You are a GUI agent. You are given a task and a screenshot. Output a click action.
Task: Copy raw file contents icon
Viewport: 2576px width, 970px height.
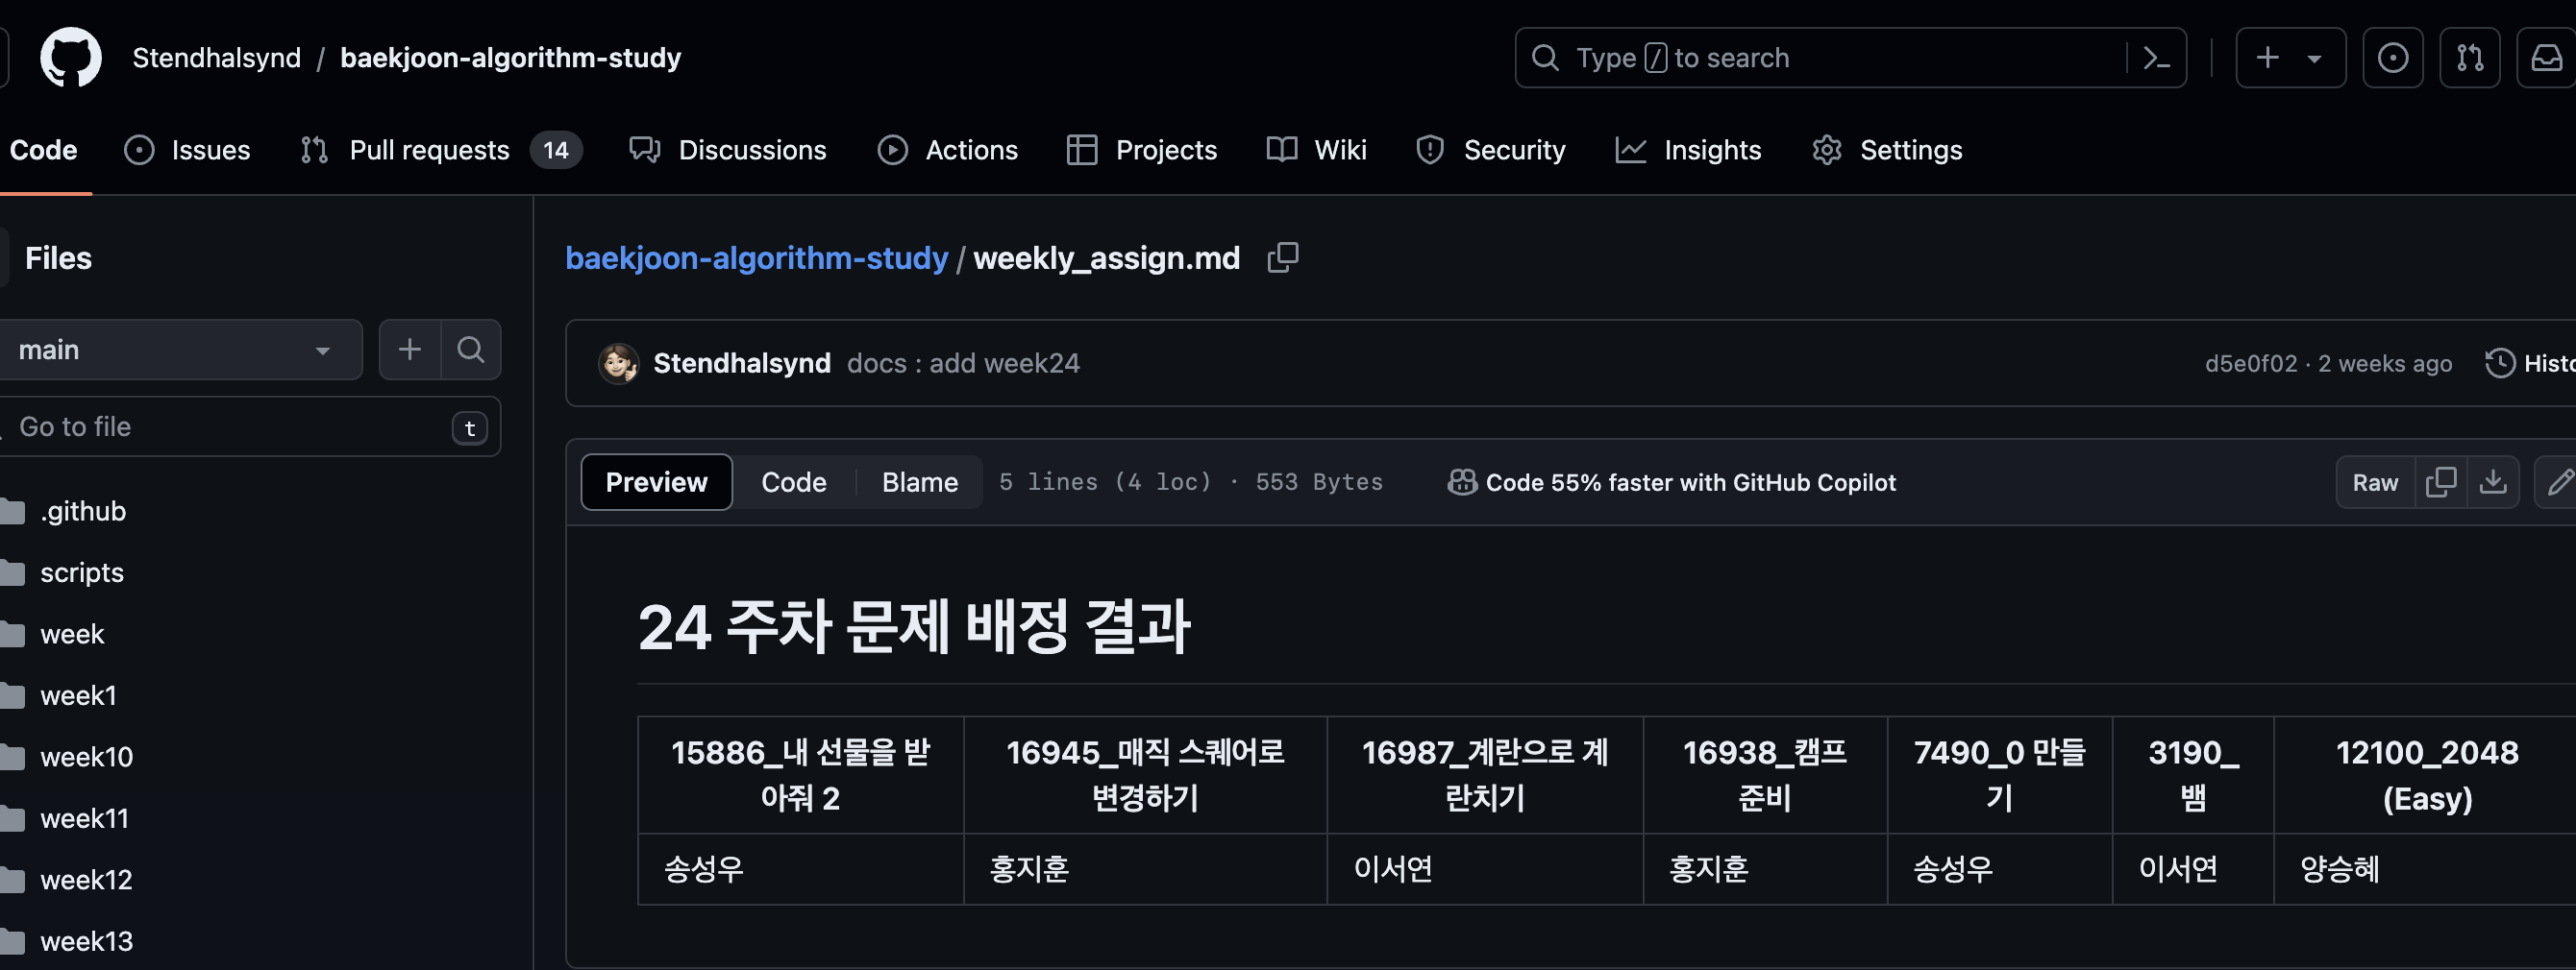[2441, 482]
